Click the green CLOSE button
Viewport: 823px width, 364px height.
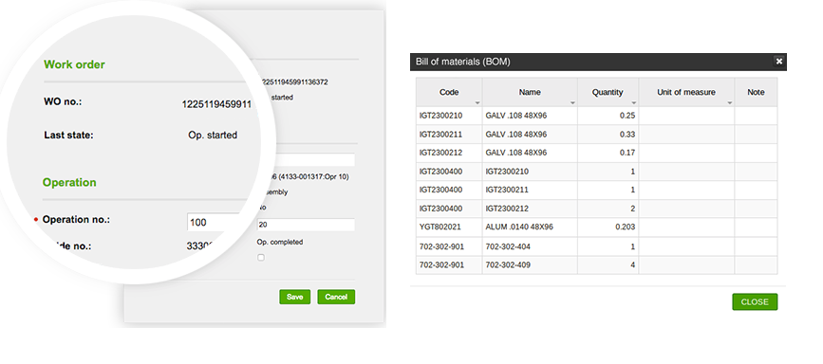tap(755, 301)
